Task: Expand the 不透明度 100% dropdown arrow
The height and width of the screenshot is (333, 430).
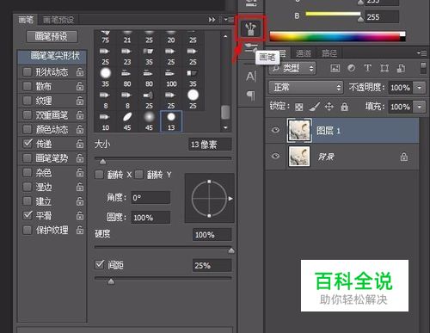Action: click(x=419, y=88)
